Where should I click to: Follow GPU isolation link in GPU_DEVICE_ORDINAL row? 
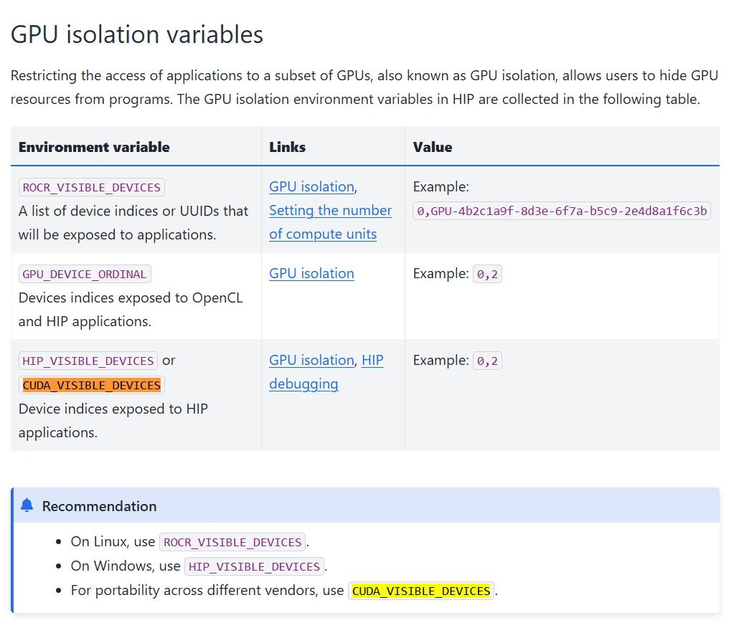(312, 273)
